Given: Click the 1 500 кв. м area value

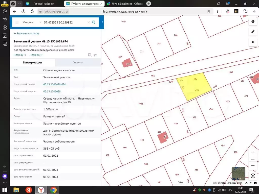Looking at the screenshot, I should tap(51, 109).
